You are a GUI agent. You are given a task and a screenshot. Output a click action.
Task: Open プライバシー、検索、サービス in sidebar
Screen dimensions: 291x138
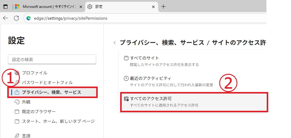coord(52,92)
